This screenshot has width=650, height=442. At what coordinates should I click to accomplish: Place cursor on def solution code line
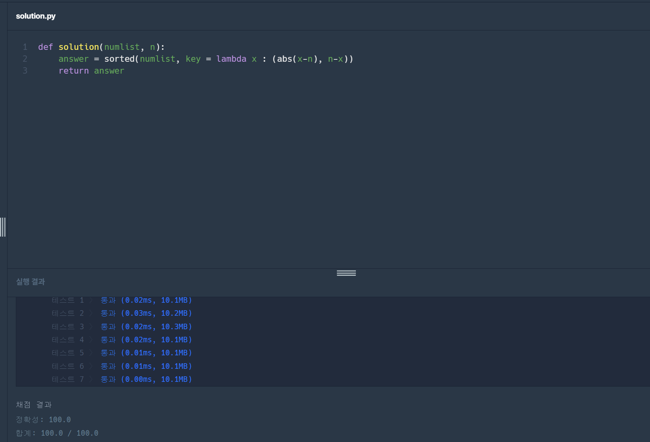pyautogui.click(x=101, y=47)
